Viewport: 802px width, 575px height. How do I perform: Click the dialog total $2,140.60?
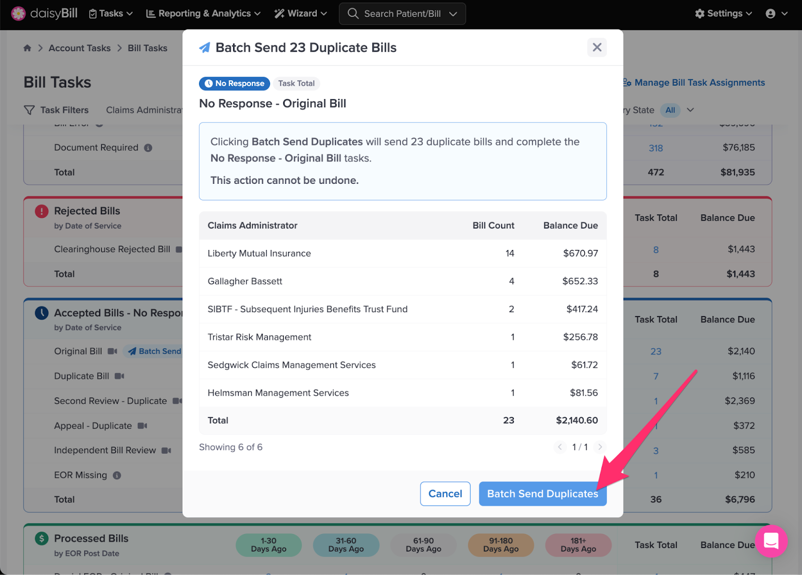[576, 420]
